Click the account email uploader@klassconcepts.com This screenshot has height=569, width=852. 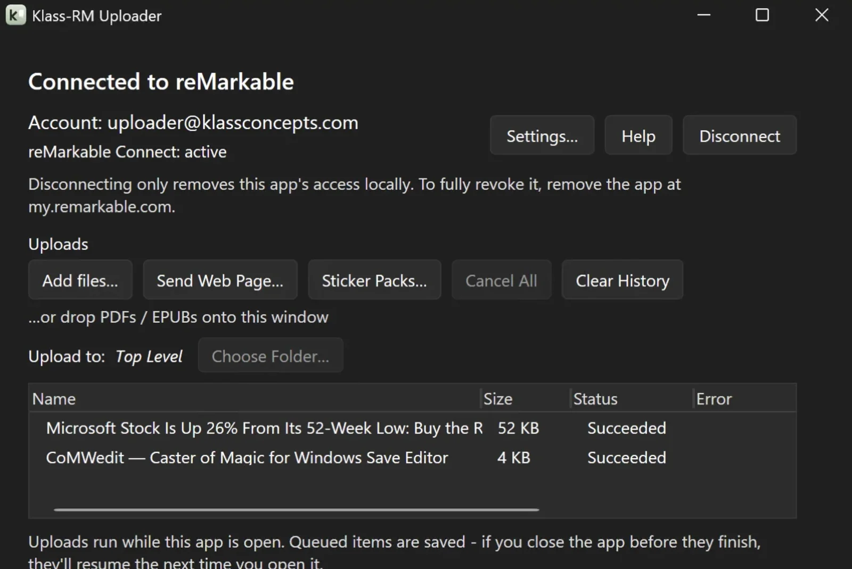tap(233, 123)
